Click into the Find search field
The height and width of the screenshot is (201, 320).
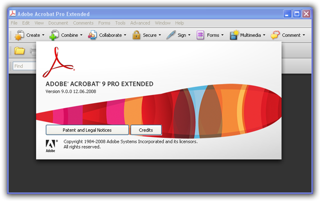click(x=24, y=66)
